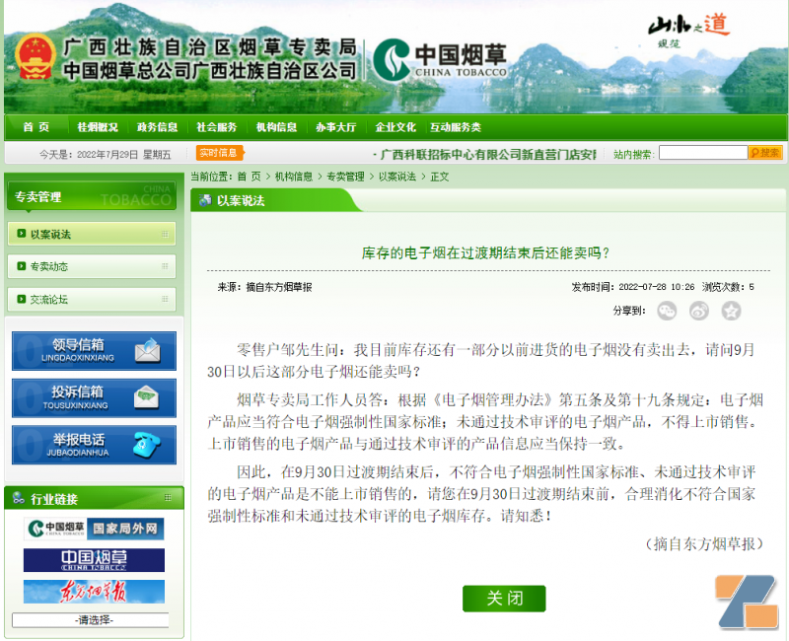Click the 实时信息 scrolling news label
This screenshot has height=641, width=789.
point(218,153)
